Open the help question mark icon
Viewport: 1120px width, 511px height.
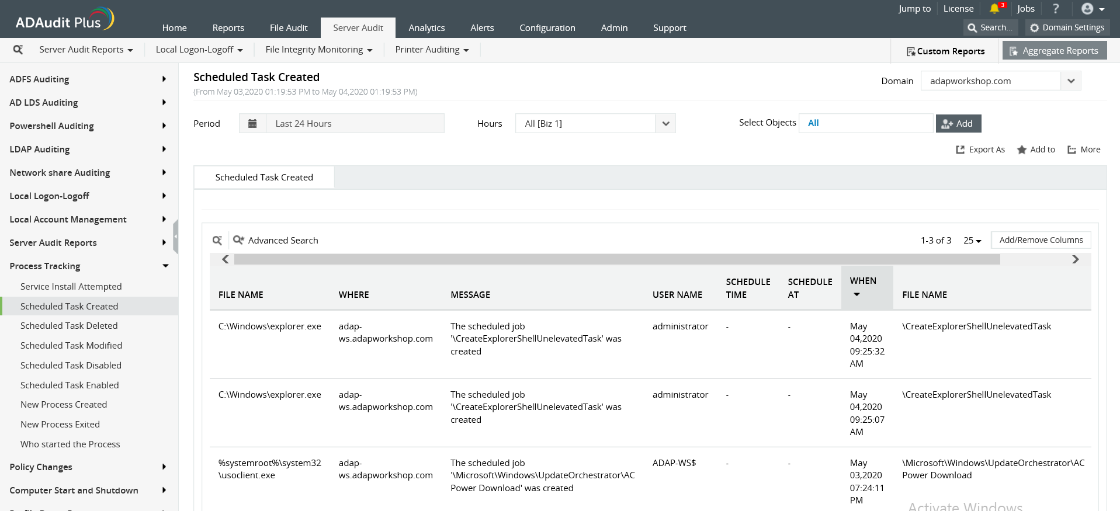(x=1056, y=9)
